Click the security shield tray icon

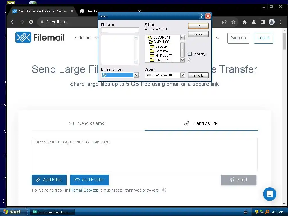pyautogui.click(x=257, y=212)
